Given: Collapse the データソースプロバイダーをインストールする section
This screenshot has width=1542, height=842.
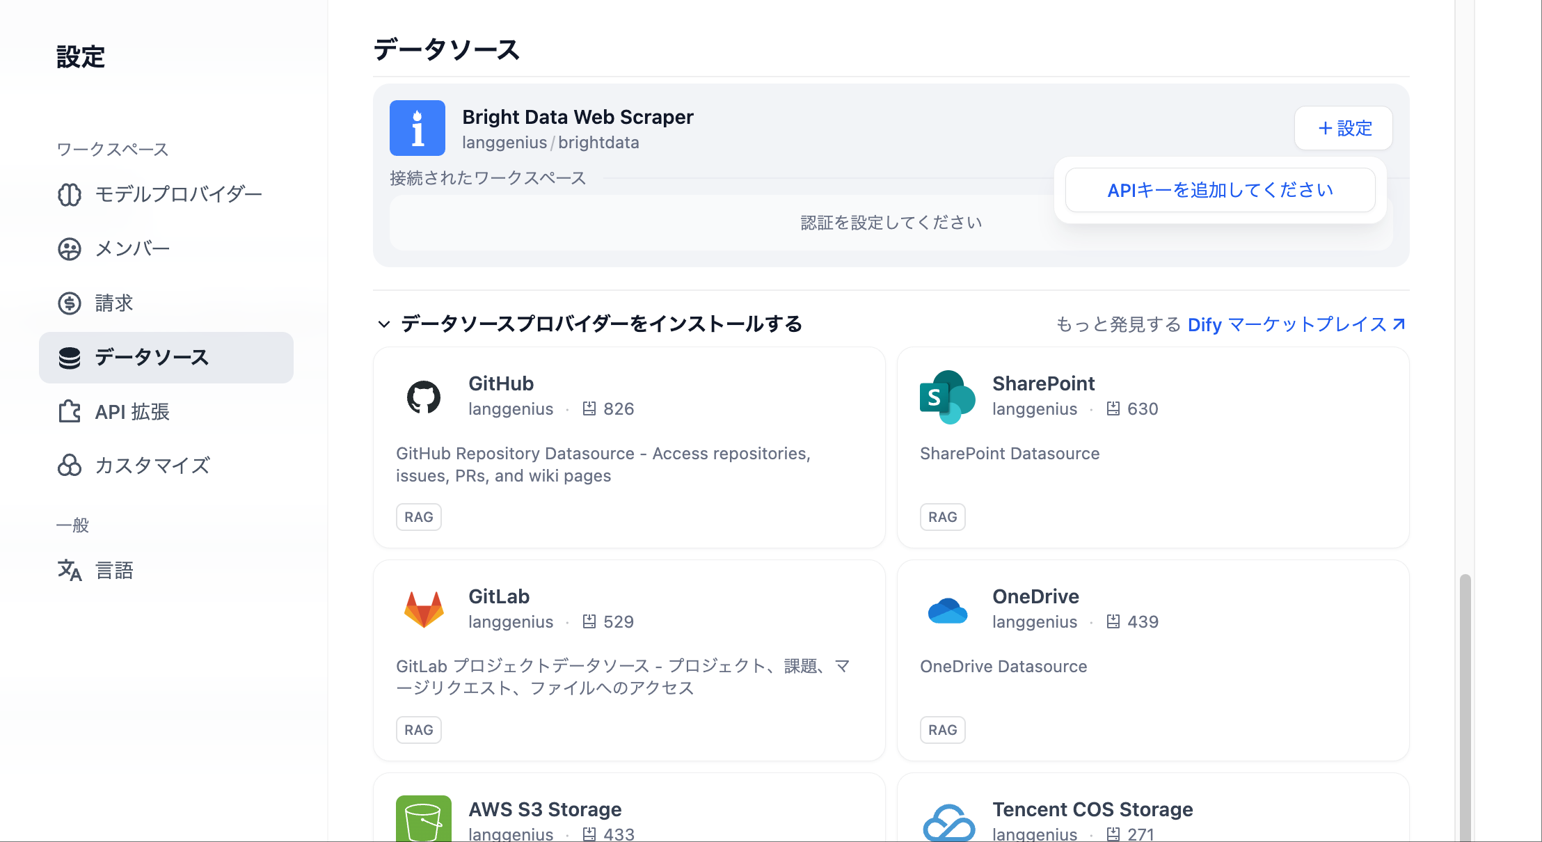Looking at the screenshot, I should tap(383, 324).
